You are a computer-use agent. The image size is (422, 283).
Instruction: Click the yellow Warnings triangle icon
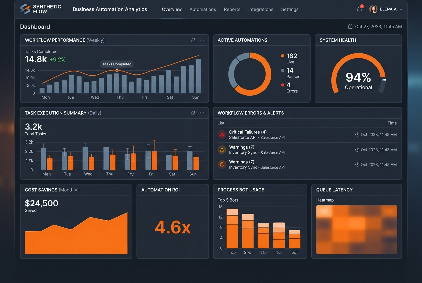[x=222, y=150]
